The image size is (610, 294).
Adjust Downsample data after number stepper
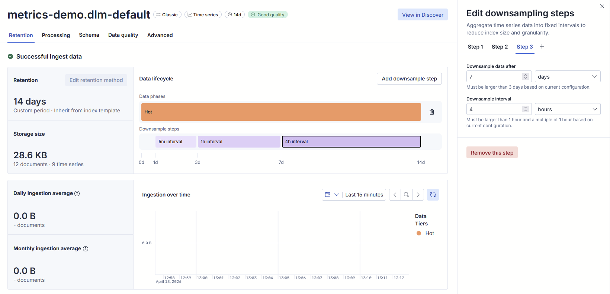pyautogui.click(x=526, y=76)
